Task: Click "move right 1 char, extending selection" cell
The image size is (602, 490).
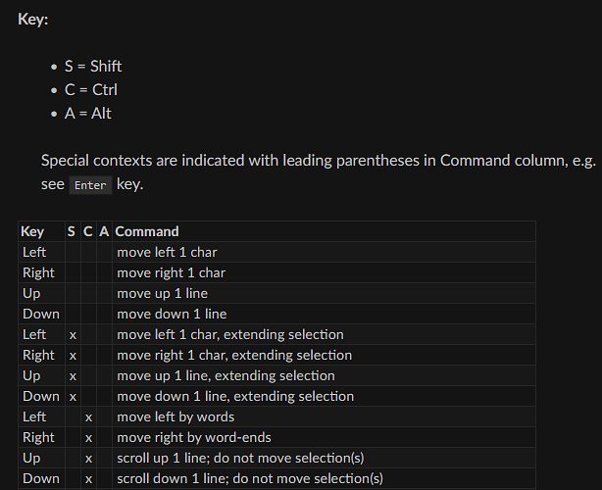Action: (233, 355)
